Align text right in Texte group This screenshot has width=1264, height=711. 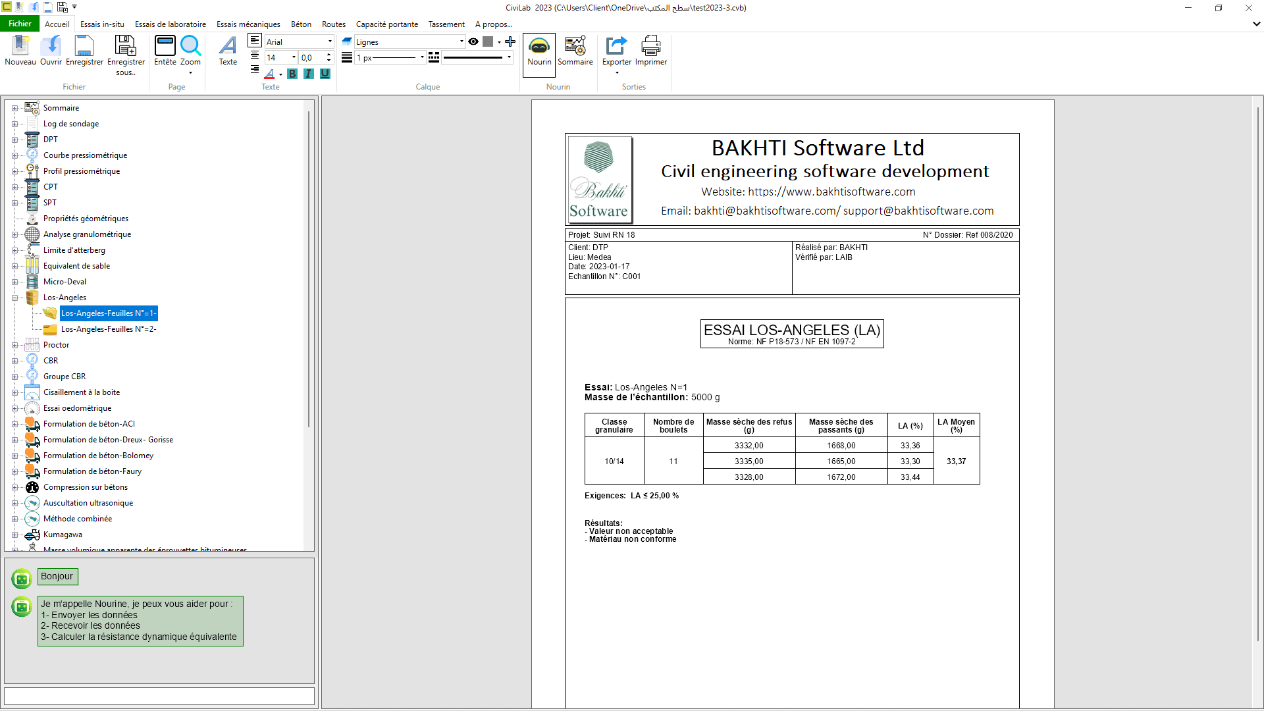point(255,69)
